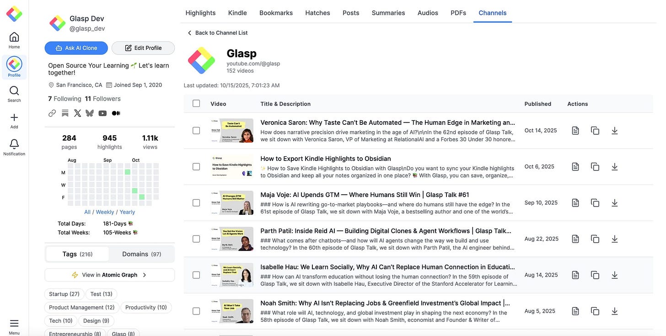Switch to the Summaries tab
Screen dimensions: 666x336
coord(388,13)
